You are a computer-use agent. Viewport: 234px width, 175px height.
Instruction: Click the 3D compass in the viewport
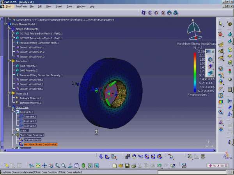click(x=194, y=29)
